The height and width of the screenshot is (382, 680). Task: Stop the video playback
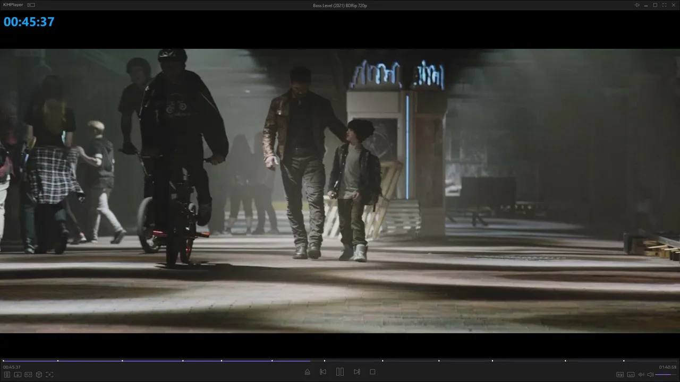(372, 372)
